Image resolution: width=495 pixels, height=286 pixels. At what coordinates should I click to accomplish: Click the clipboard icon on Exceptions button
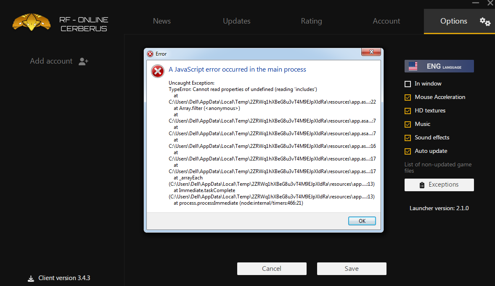pyautogui.click(x=422, y=185)
